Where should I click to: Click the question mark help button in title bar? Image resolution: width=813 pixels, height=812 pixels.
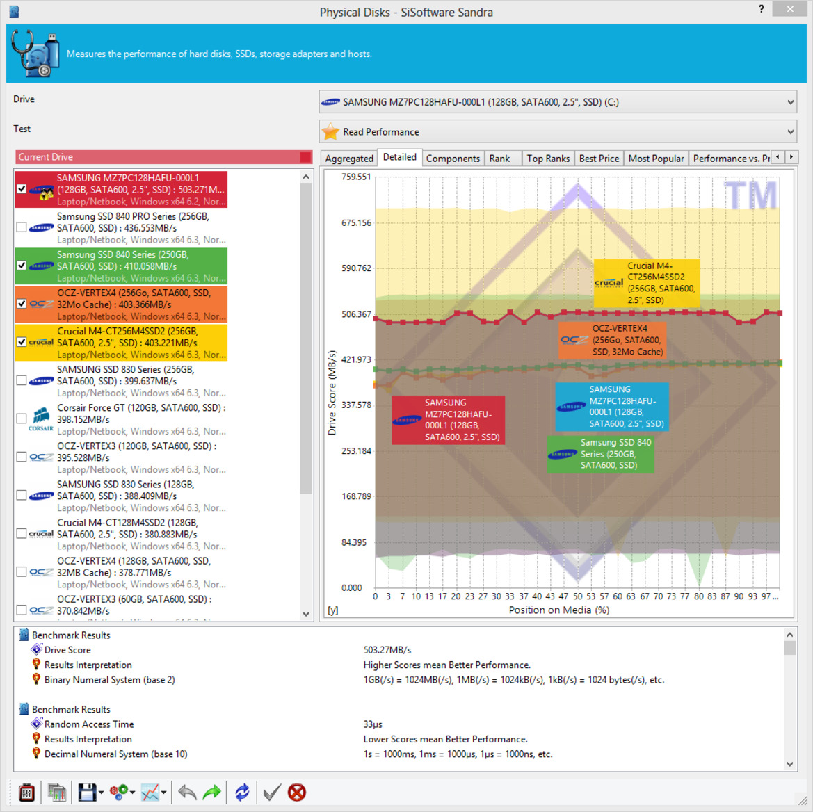pos(761,9)
